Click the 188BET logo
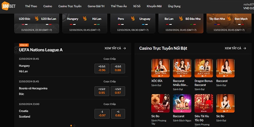Viewport: 254px width, 127px height. 9,6
